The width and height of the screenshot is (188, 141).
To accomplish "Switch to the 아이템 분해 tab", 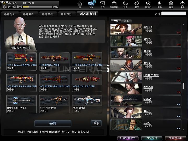I will click(88, 14).
